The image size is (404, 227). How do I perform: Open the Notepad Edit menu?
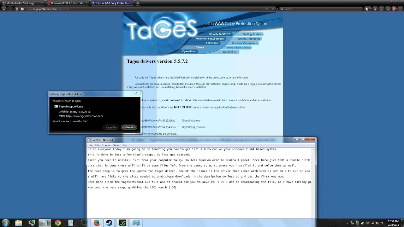click(x=98, y=145)
